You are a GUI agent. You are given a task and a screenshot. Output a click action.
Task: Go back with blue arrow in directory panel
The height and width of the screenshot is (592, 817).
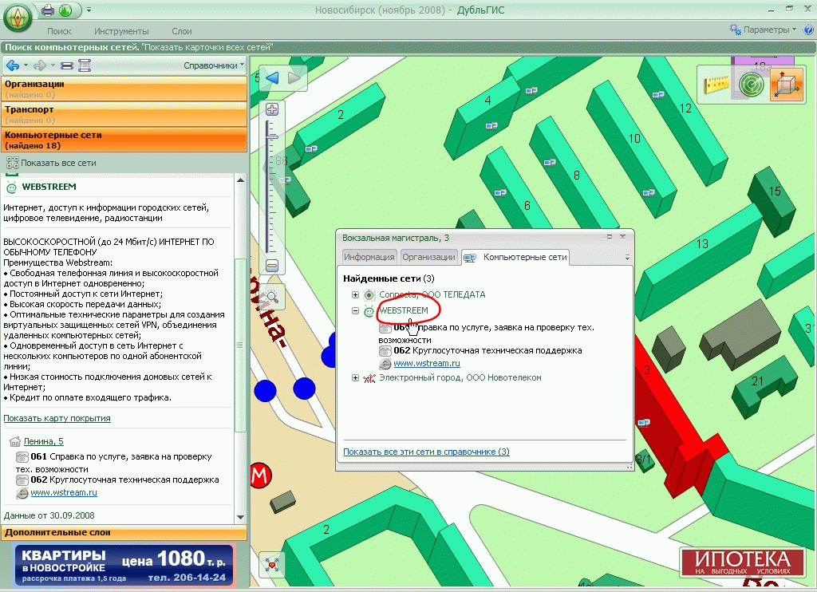point(13,65)
